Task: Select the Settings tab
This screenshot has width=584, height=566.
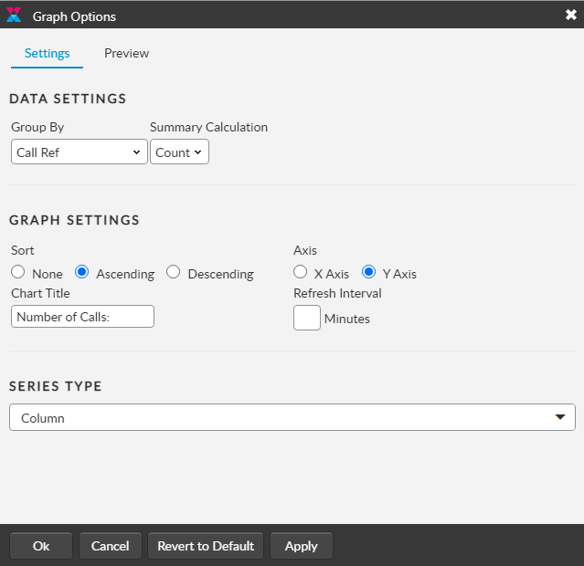Action: 47,53
